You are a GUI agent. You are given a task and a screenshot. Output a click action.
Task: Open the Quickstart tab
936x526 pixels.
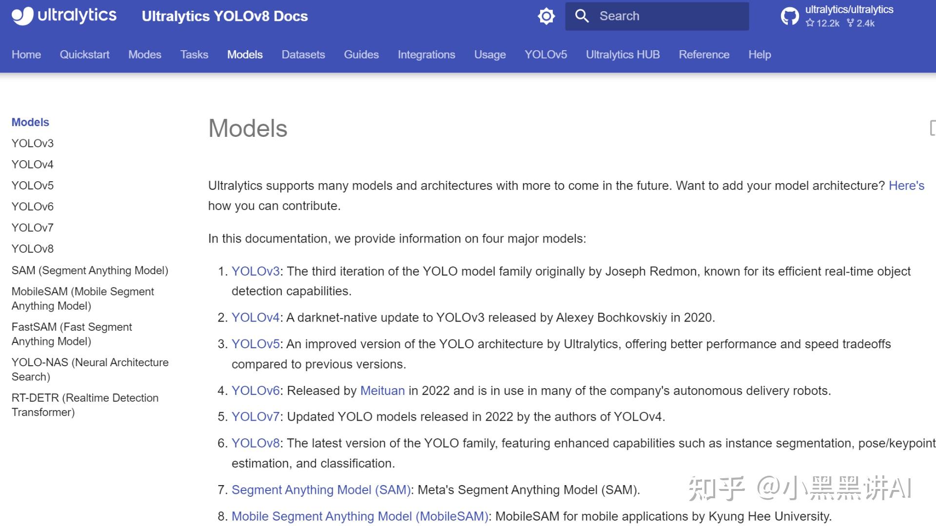[x=84, y=55]
